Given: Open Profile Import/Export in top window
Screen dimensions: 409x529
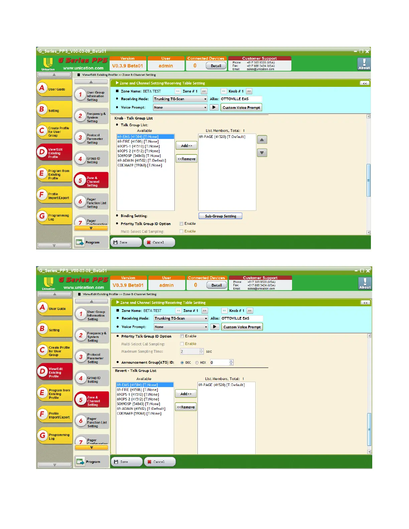Looking at the screenshot, I should (54, 195).
